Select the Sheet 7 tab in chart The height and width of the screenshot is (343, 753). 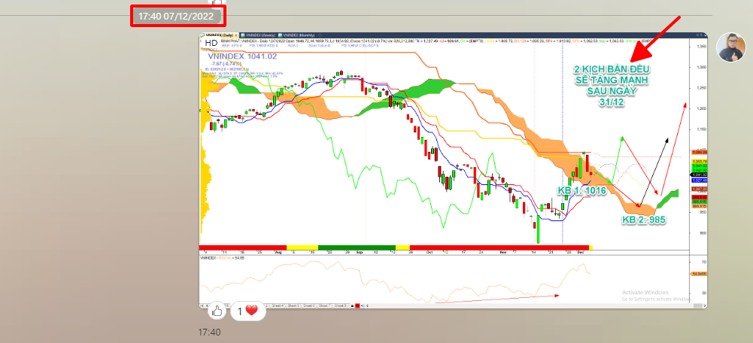point(325,305)
